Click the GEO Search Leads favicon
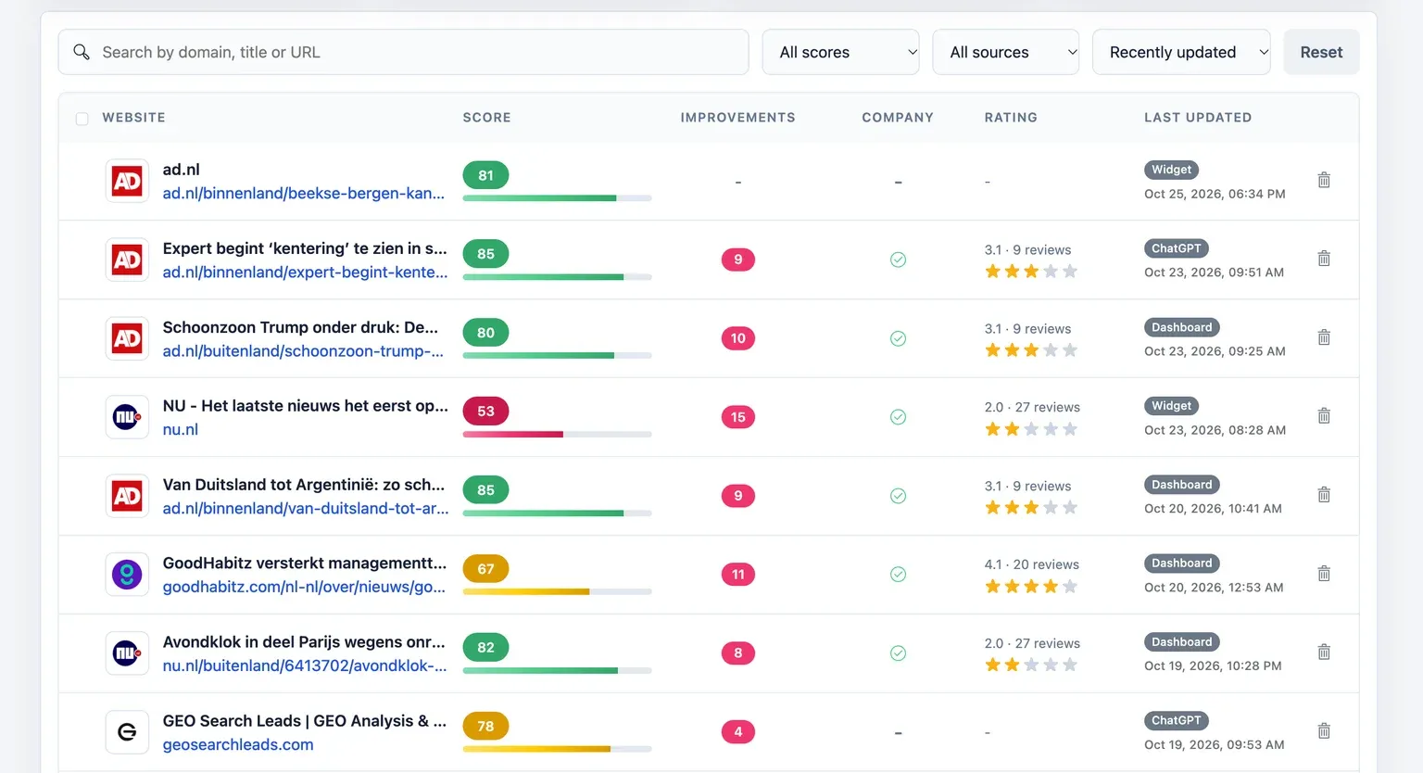 (x=127, y=732)
